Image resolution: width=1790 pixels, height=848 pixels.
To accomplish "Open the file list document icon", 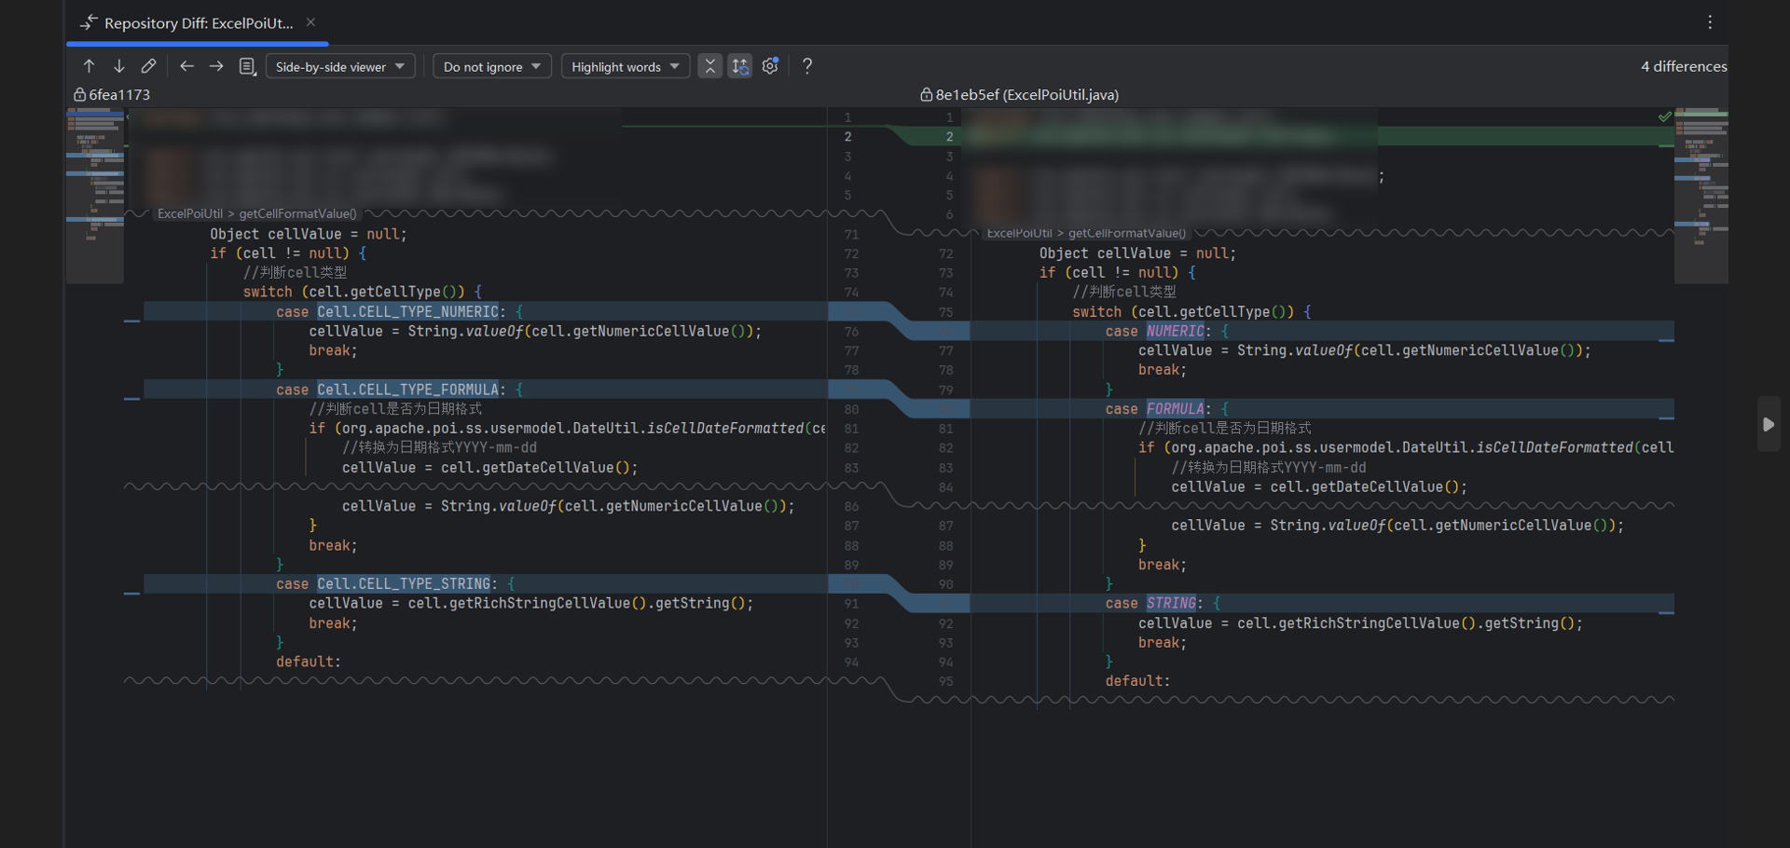I will point(247,66).
